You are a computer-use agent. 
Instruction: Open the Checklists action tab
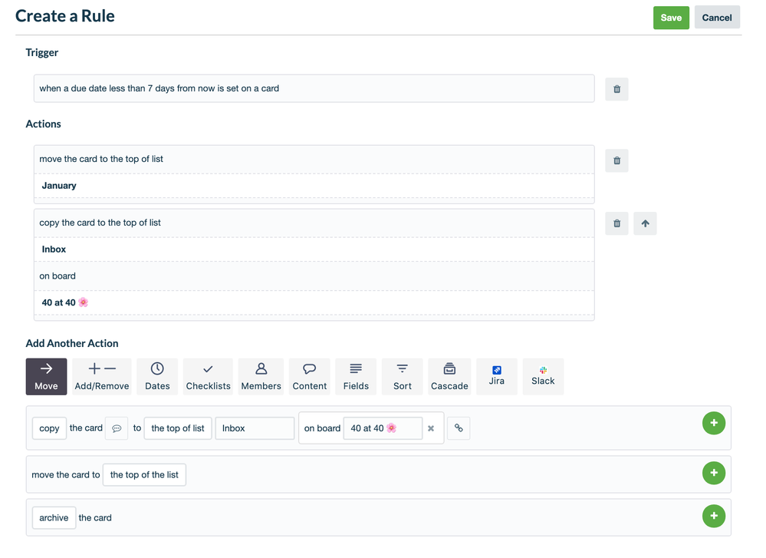208,377
